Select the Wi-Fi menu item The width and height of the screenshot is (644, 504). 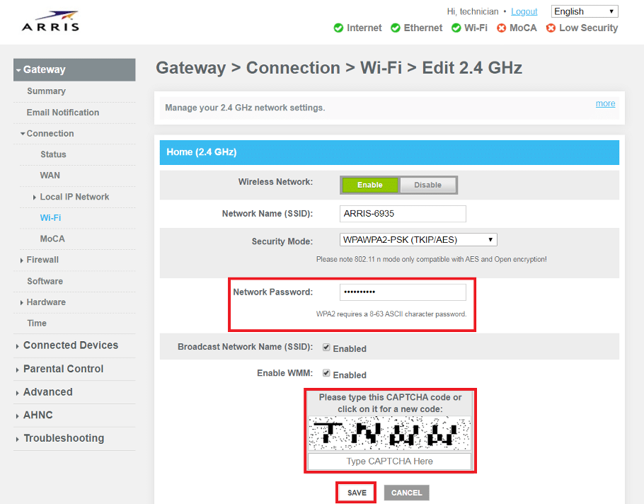(50, 218)
